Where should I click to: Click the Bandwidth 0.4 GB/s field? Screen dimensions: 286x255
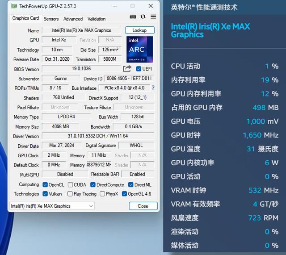133,126
